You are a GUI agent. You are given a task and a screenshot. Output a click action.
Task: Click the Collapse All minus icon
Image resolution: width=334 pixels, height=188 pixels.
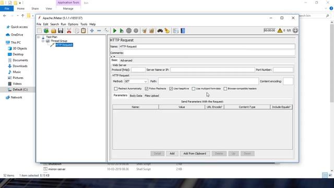(x=99, y=31)
